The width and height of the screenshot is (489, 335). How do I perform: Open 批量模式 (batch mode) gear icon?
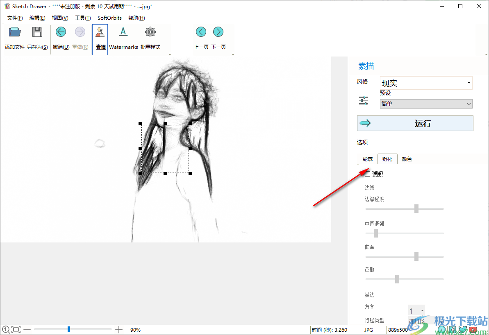click(x=150, y=32)
